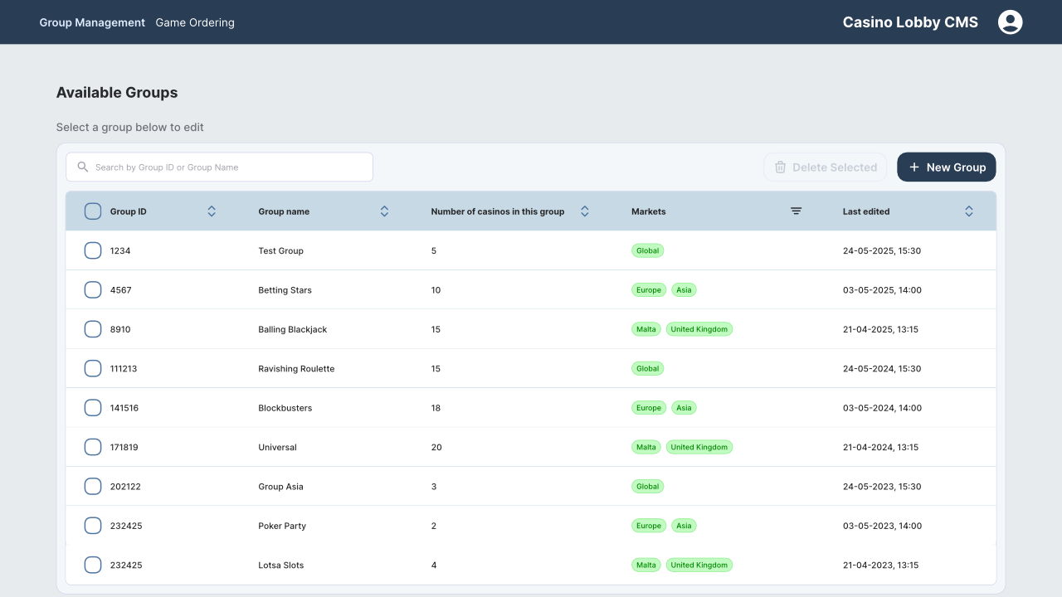Switch to the Game Ordering tab

(x=195, y=22)
